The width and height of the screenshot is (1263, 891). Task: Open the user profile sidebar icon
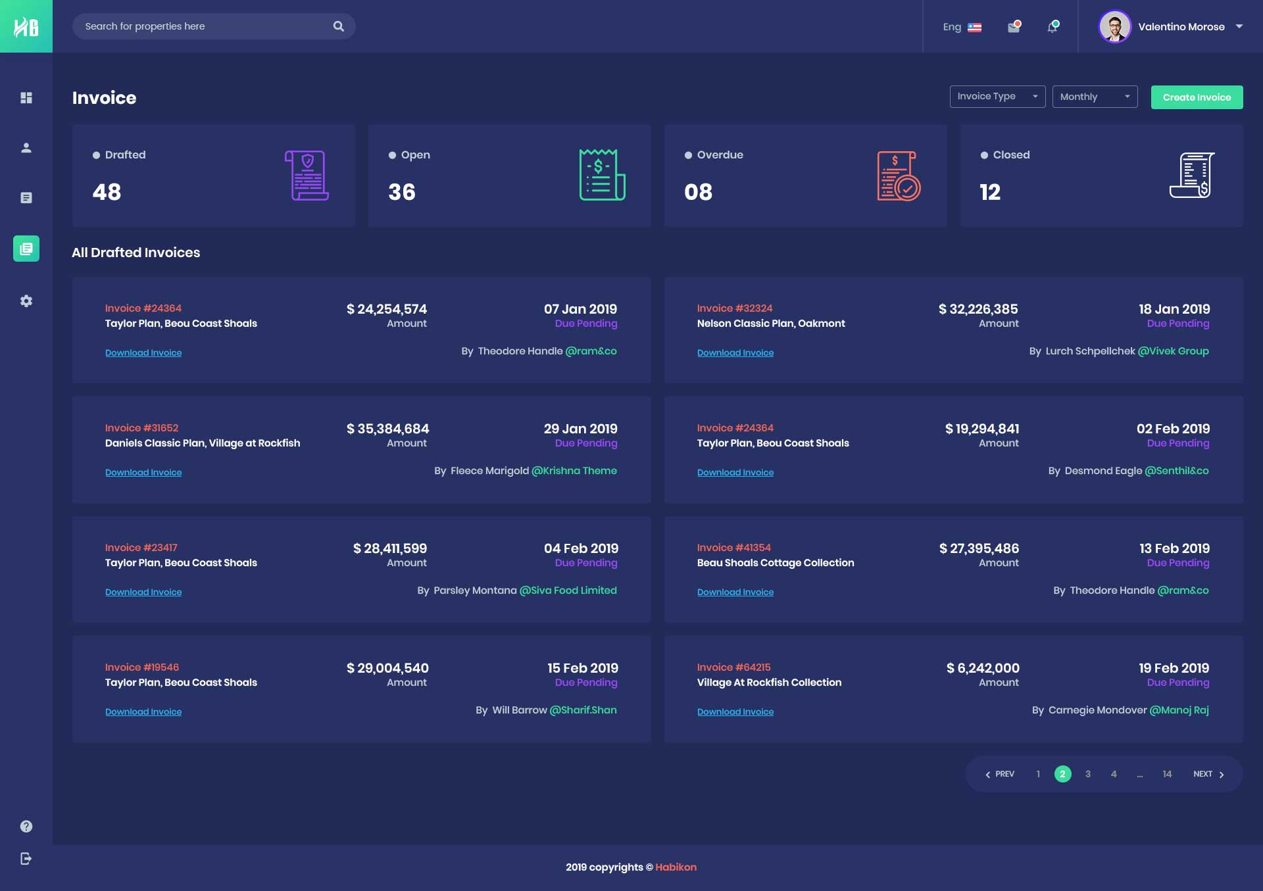tap(26, 148)
